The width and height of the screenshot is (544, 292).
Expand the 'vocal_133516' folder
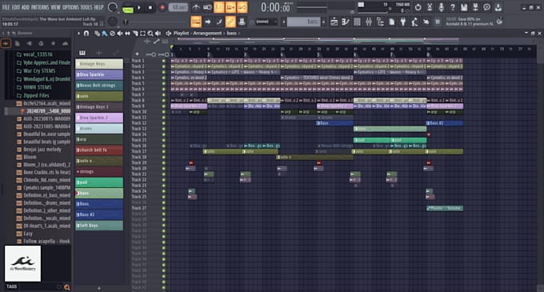point(34,54)
